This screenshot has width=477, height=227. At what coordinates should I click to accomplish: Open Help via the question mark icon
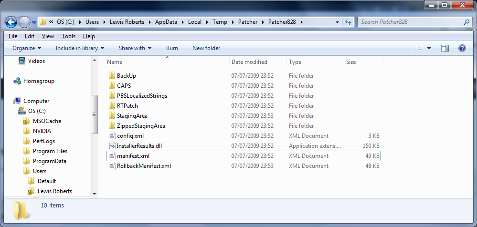coord(462,48)
